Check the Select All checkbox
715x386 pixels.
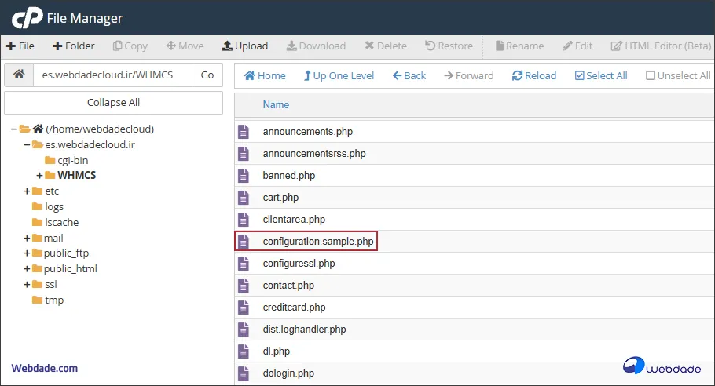[x=580, y=76]
